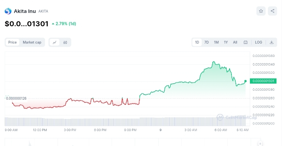Screen dimensions: 282x146
Task: Download chart data with download icon
Action: [271, 42]
